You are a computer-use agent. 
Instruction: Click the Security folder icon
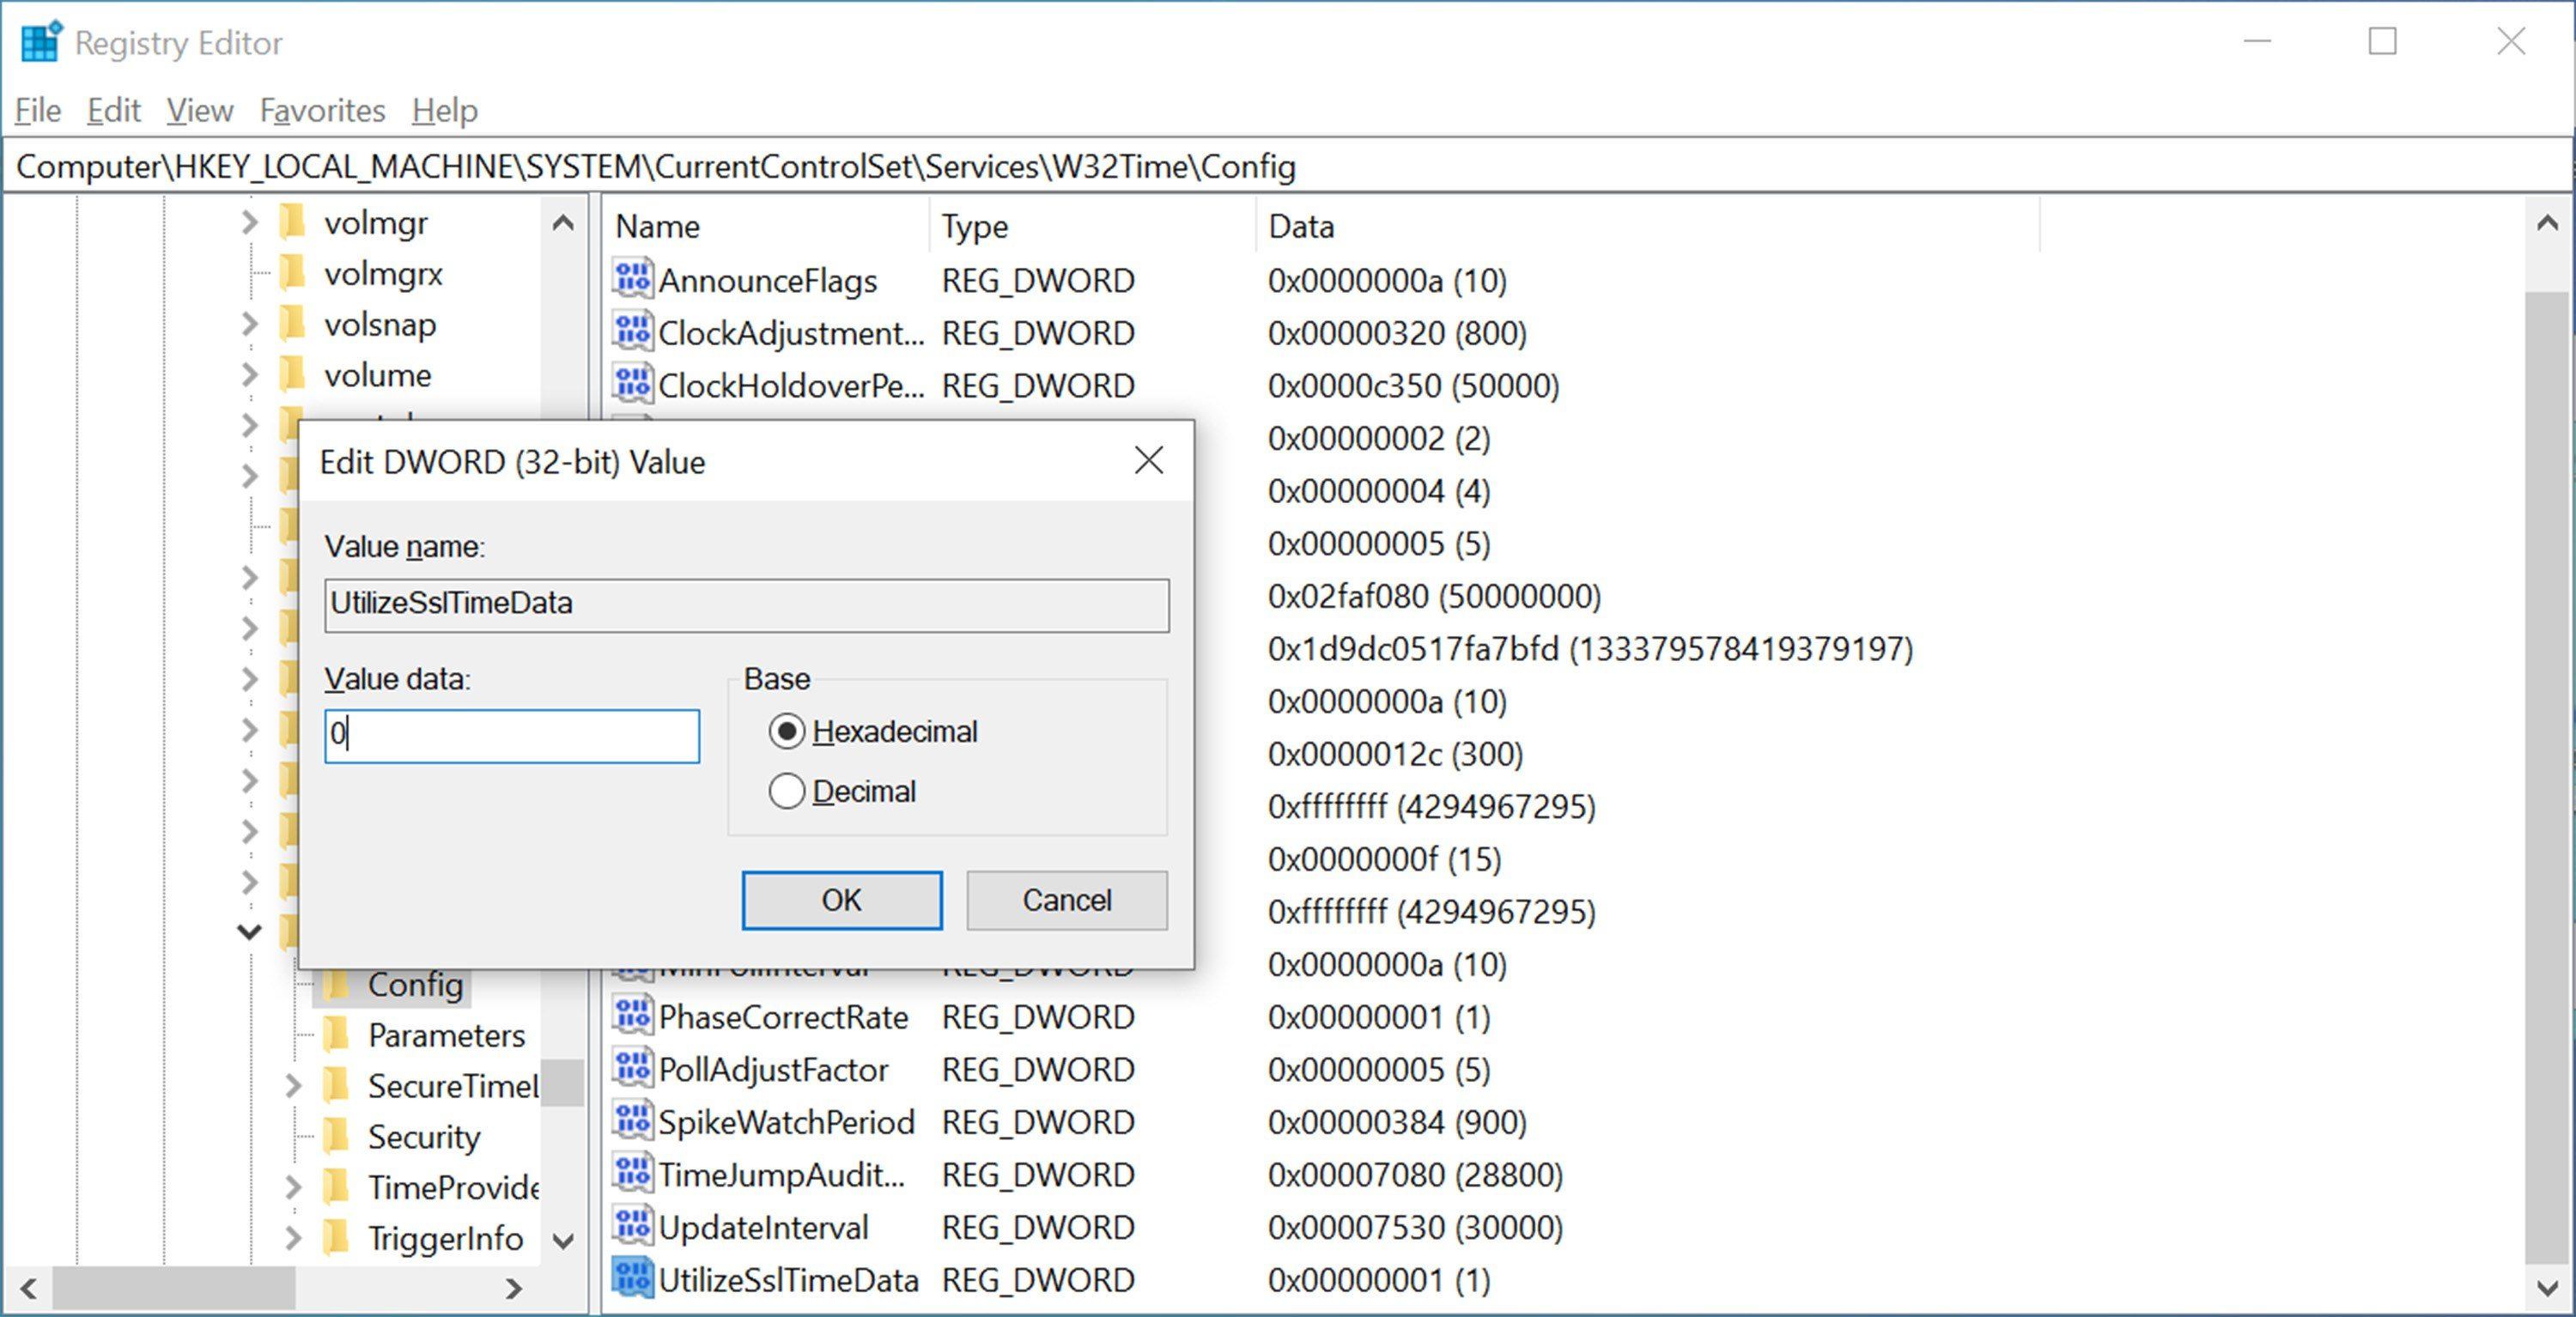tap(336, 1136)
